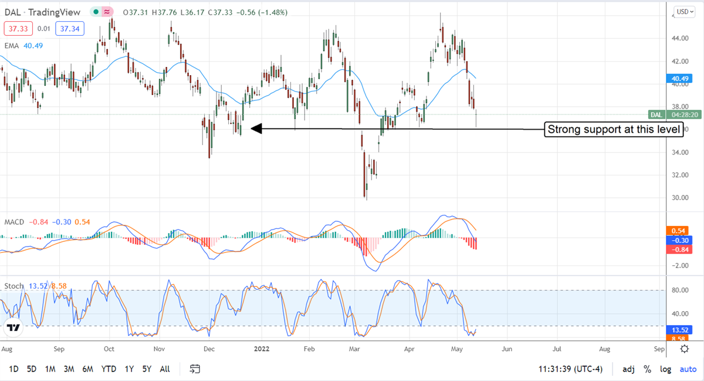Open chart settings gear icon
This screenshot has height=381, width=704.
pyautogui.click(x=684, y=349)
